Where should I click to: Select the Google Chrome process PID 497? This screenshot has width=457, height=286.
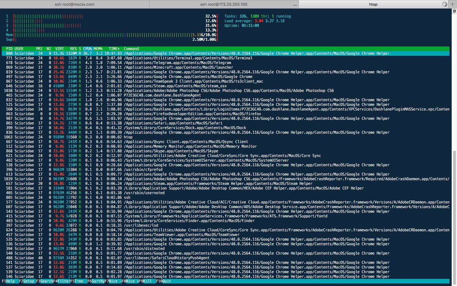[x=226, y=77]
